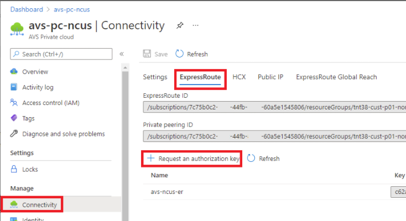
Task: Open the more options ellipsis menu
Action: (x=195, y=25)
